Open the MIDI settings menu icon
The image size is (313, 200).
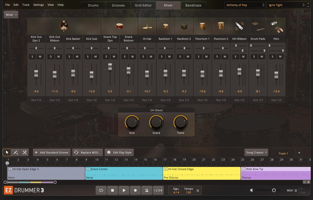296,191
